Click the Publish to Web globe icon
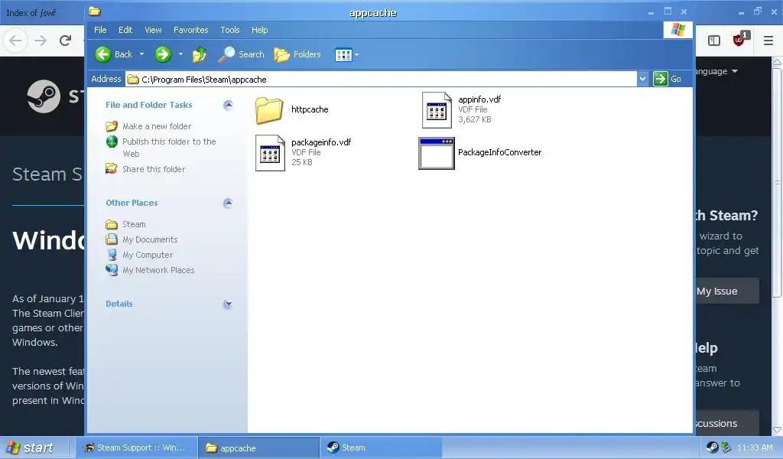The height and width of the screenshot is (459, 783). (112, 142)
